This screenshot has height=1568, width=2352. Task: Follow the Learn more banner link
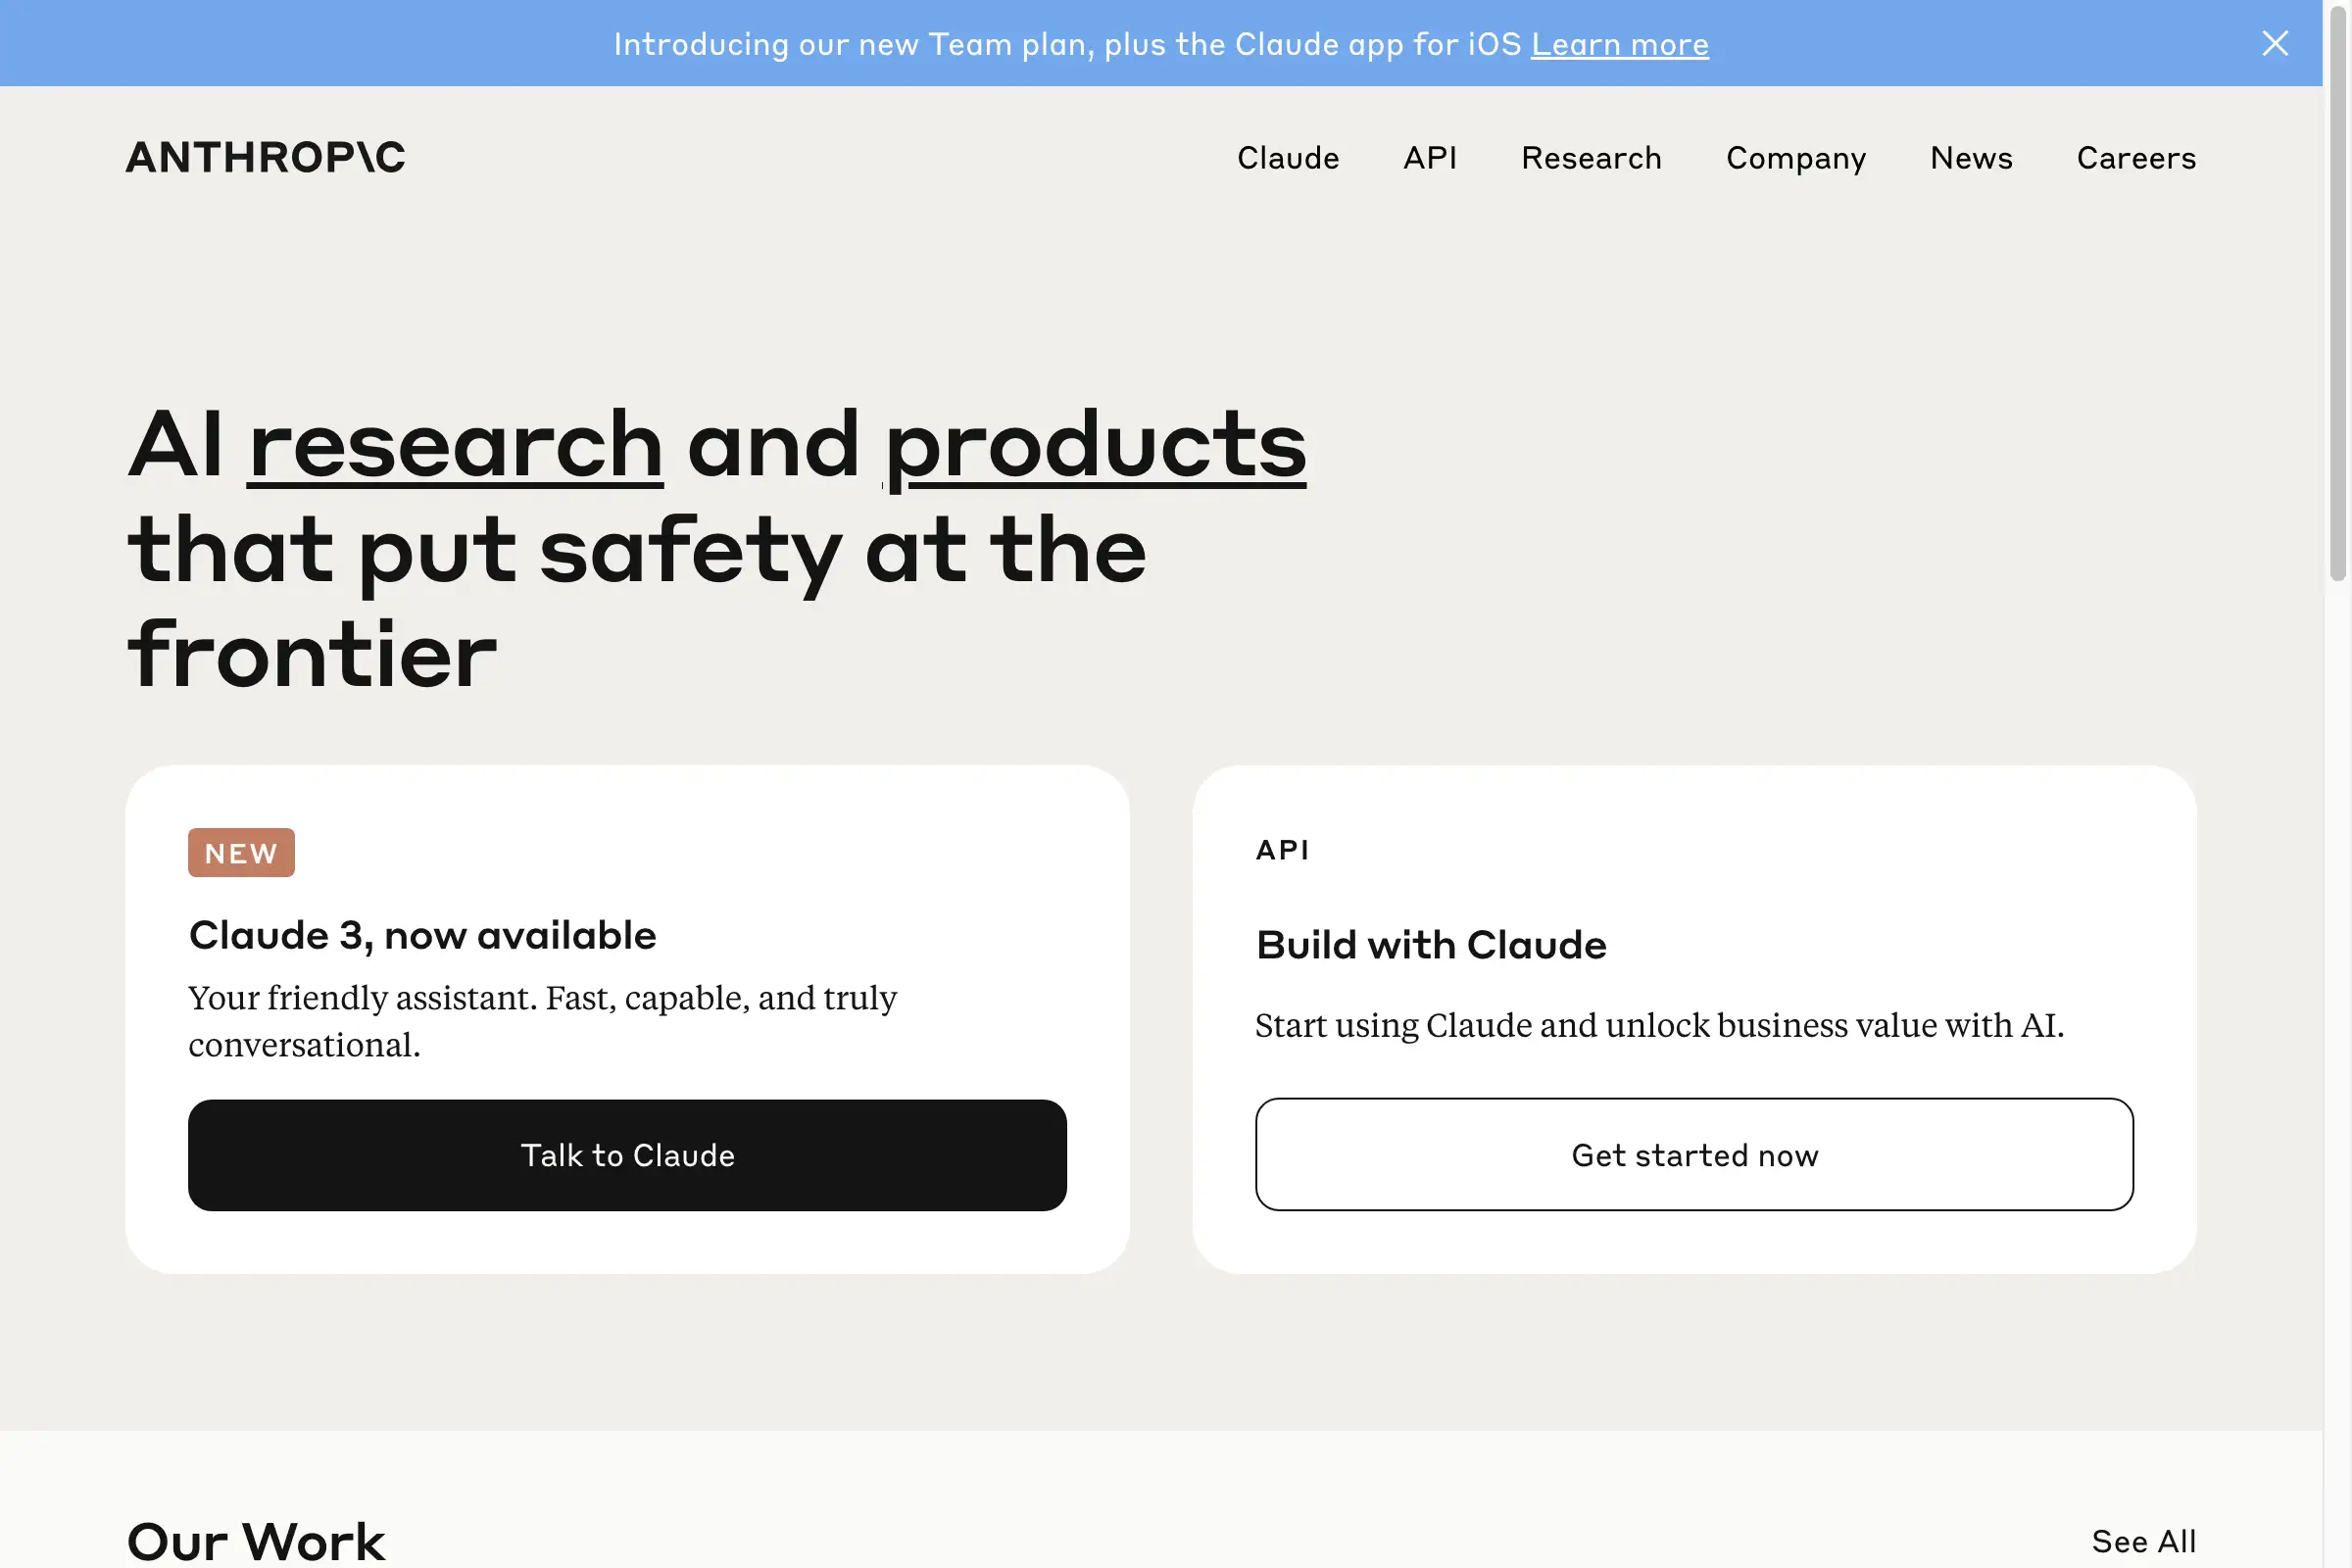pos(1620,43)
